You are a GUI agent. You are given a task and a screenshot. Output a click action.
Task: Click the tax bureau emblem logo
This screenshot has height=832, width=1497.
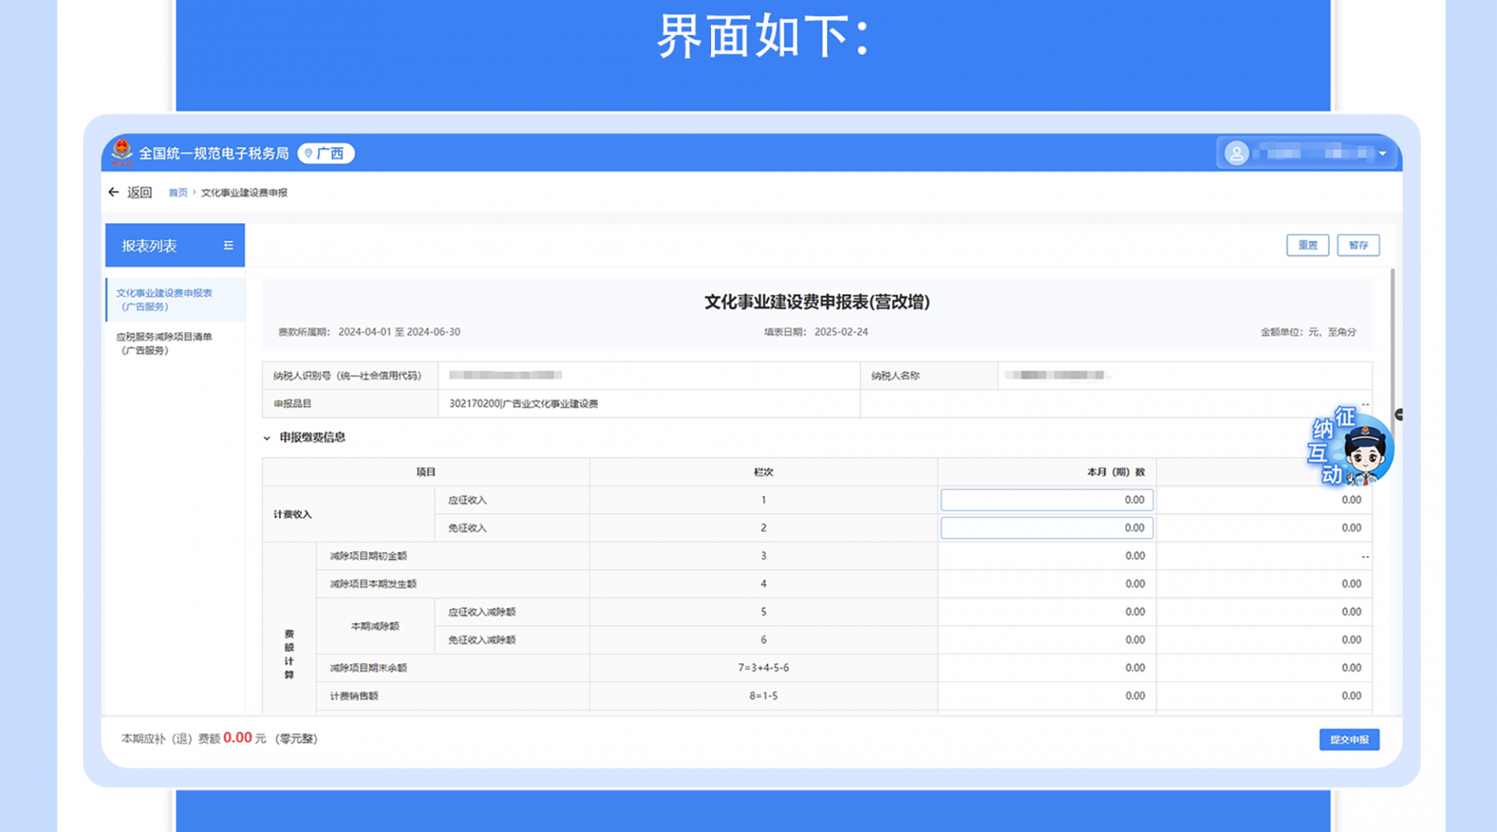point(122,152)
